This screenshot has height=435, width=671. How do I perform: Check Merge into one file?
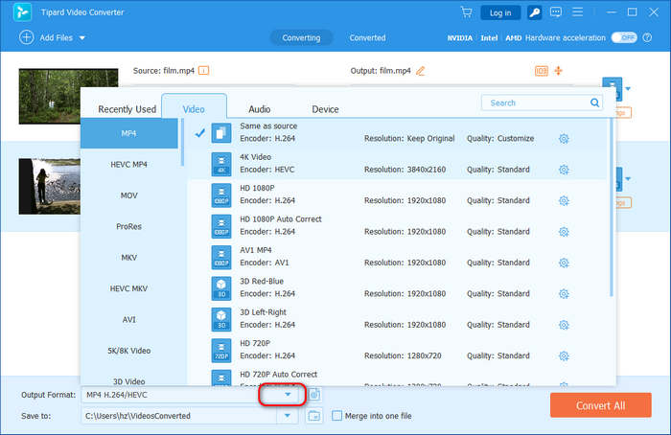click(x=336, y=416)
